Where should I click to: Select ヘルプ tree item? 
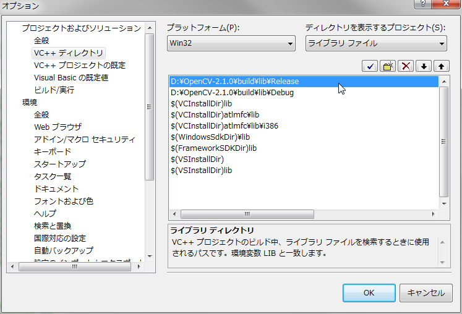click(45, 214)
